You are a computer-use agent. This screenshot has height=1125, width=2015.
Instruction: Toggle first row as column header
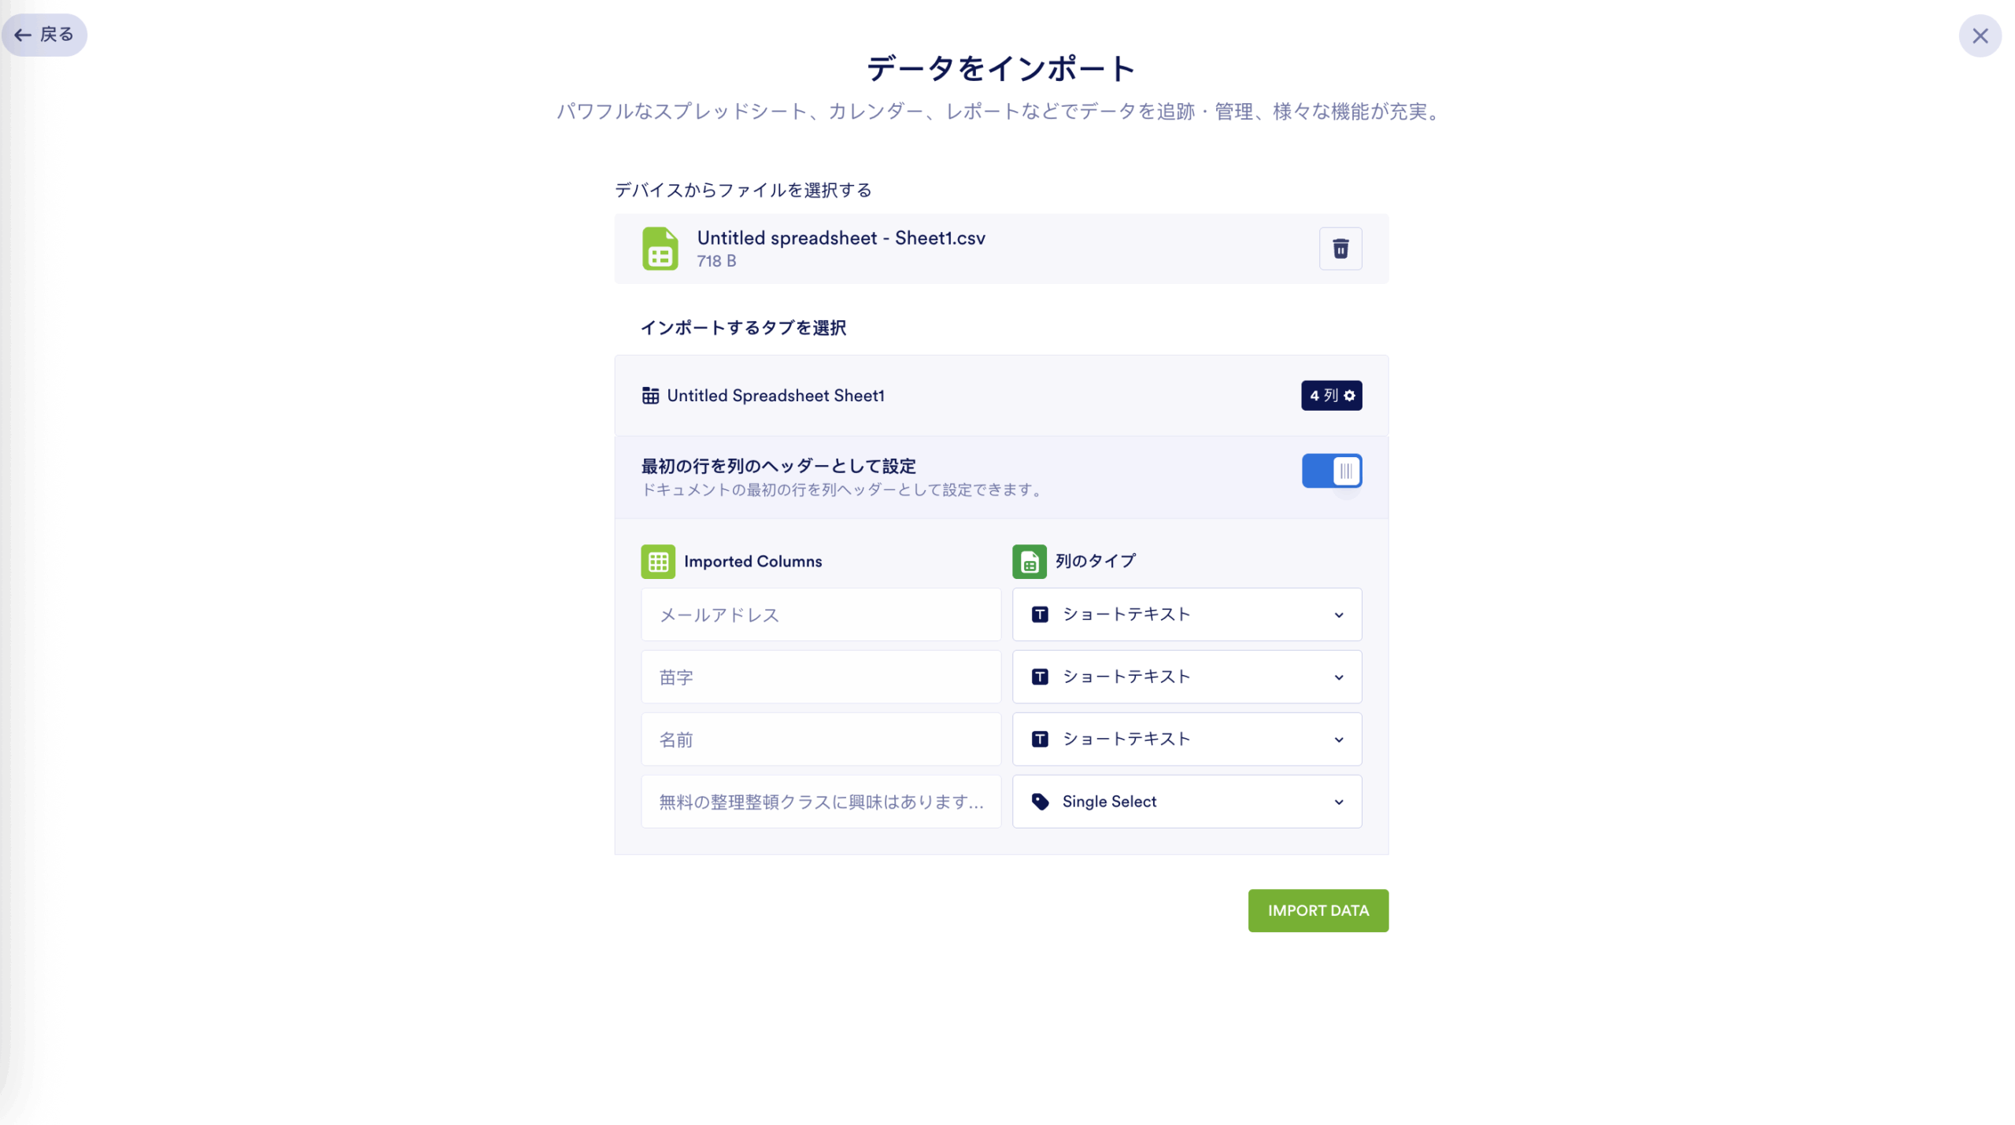[1331, 470]
